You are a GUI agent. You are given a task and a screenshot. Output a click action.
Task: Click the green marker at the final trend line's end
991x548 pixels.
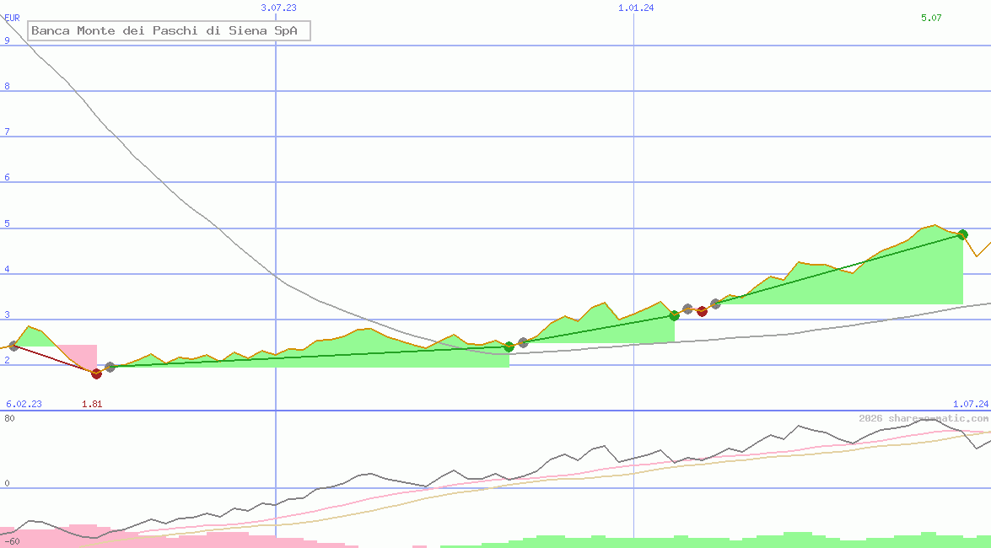(962, 234)
